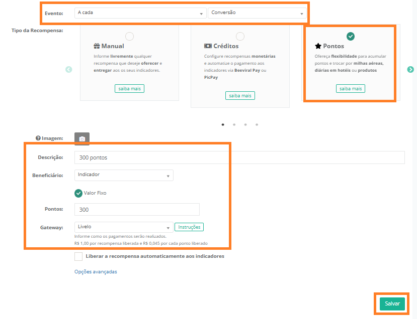417x319 pixels.
Task: Expand the Beneficiário Indicador dropdown
Action: coord(124,175)
